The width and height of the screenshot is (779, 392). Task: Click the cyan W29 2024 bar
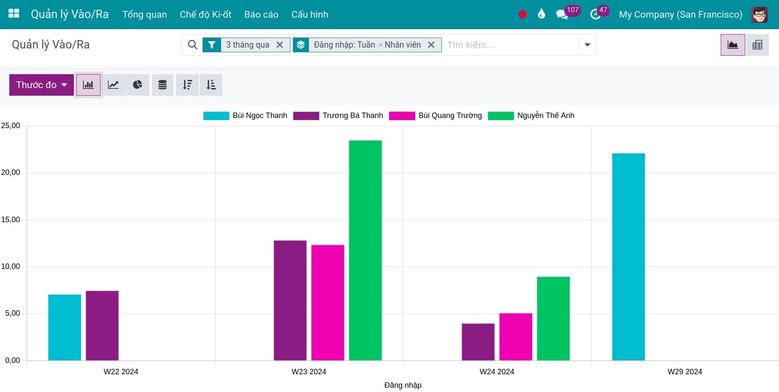628,257
